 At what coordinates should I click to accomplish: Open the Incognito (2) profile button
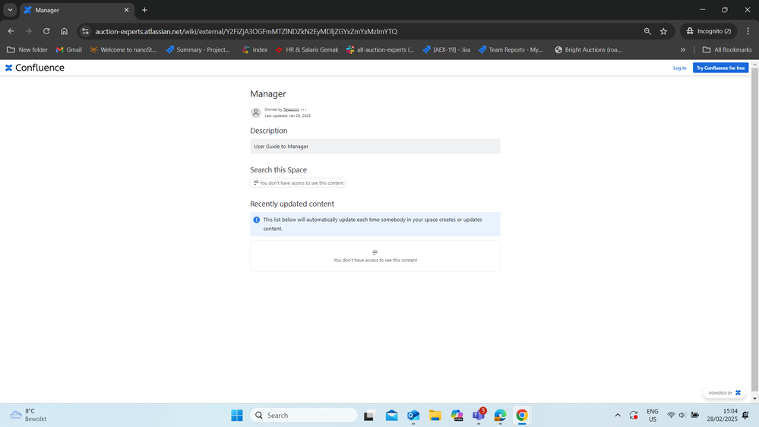[x=709, y=31]
